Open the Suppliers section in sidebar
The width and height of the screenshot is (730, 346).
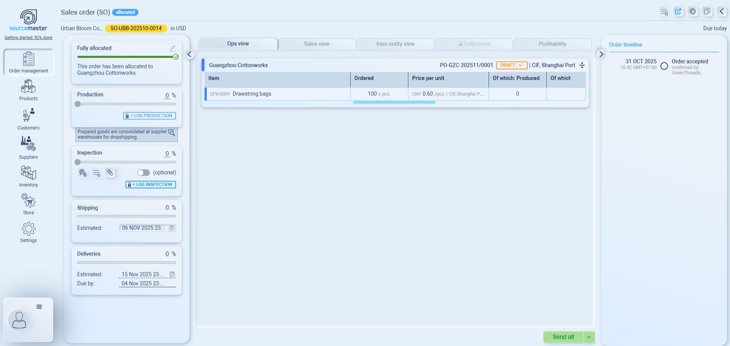coord(29,148)
